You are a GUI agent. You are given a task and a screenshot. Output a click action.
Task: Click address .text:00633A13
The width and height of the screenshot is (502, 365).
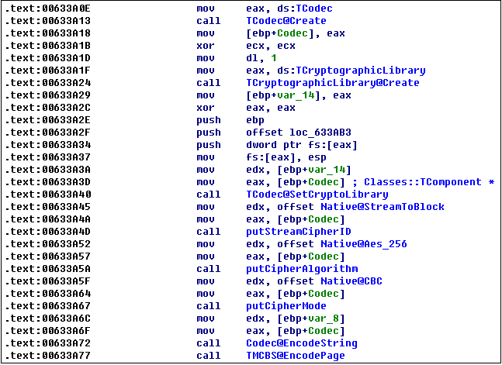coord(48,21)
